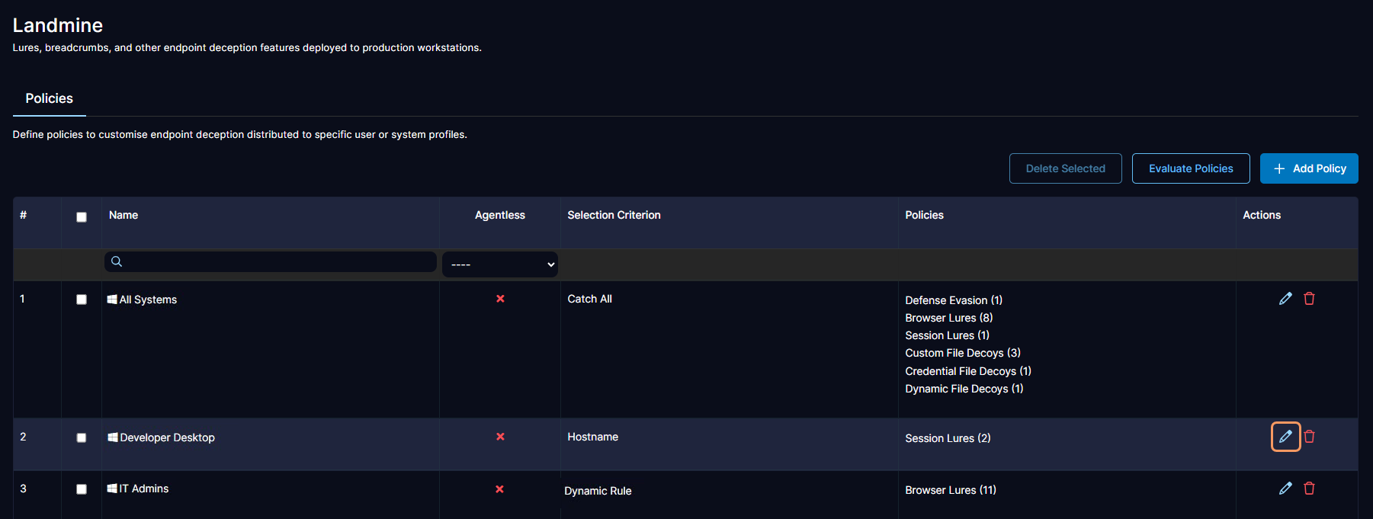Delete the All Systems policy
Image resolution: width=1373 pixels, height=519 pixels.
1309,299
